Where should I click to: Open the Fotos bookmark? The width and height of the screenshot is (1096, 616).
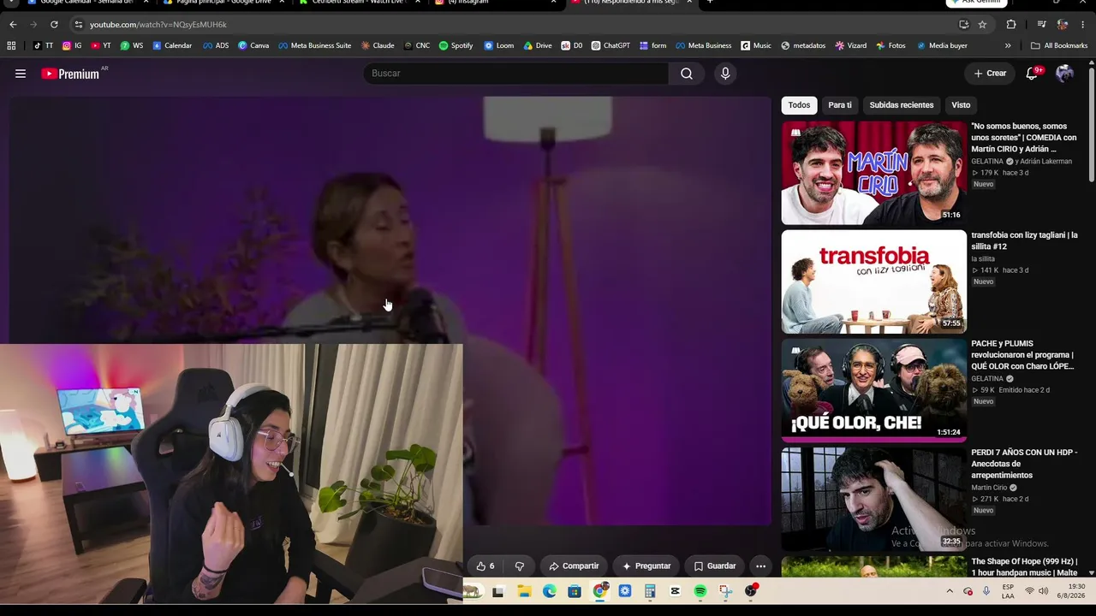[x=890, y=45]
